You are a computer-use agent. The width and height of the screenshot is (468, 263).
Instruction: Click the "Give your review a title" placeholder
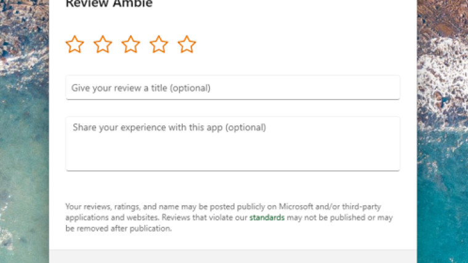(x=140, y=88)
